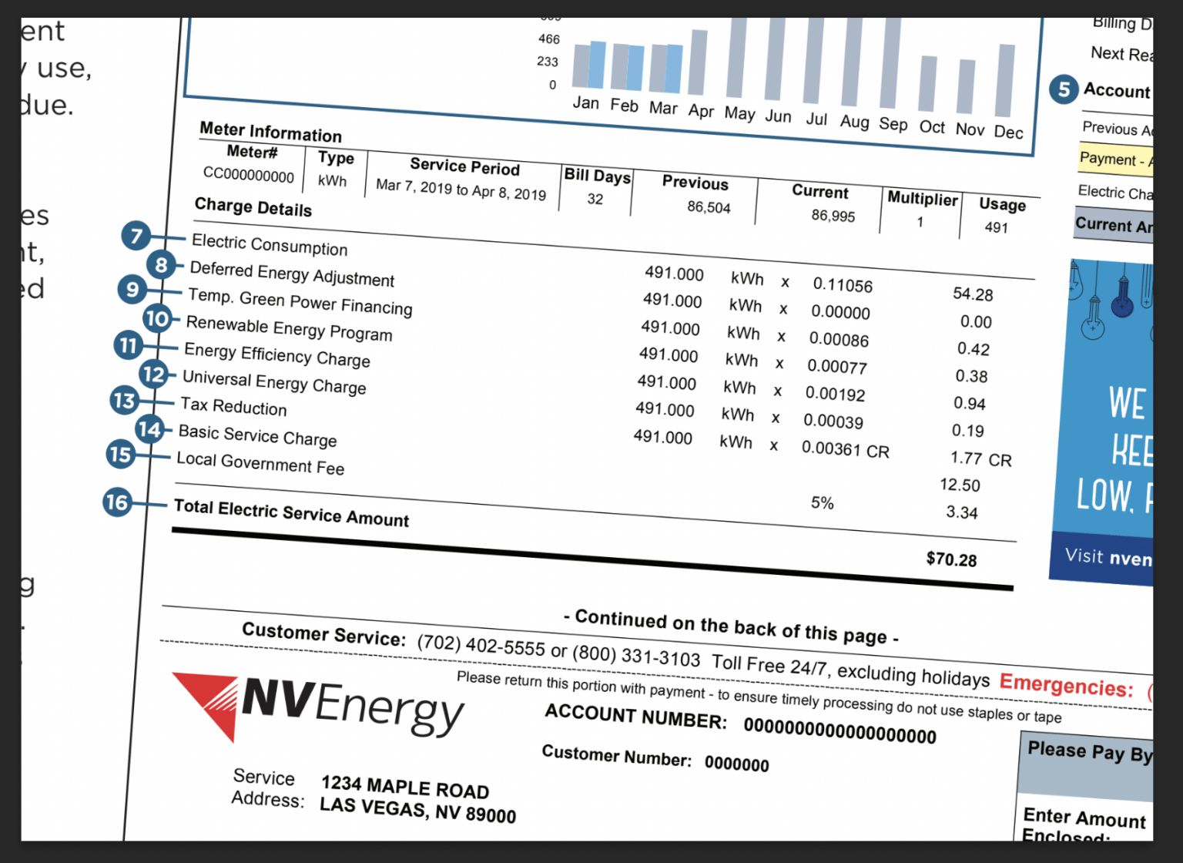
Task: Click toll-free number '(800) 331-3103'
Action: click(x=636, y=656)
